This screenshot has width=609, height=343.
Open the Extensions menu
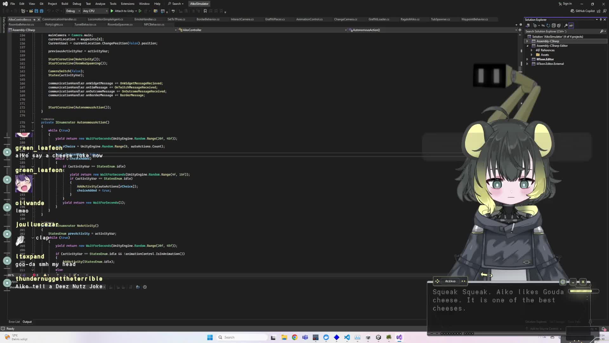point(128,4)
